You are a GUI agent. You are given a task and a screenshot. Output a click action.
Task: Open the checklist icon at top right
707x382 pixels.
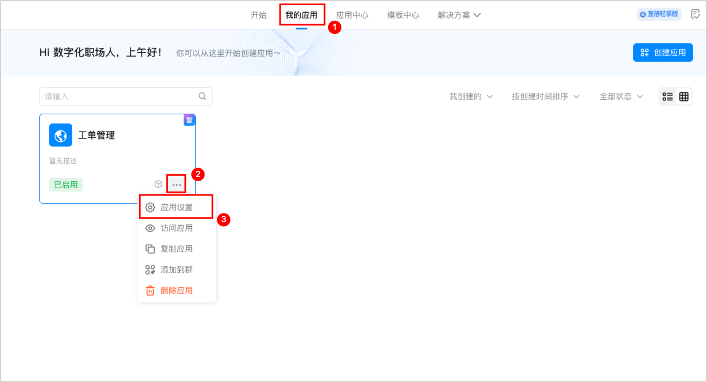(695, 14)
